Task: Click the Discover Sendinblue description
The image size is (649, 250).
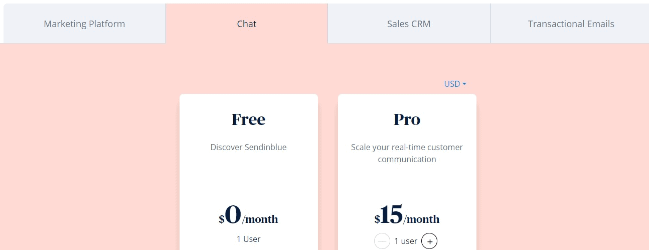Action: click(249, 147)
